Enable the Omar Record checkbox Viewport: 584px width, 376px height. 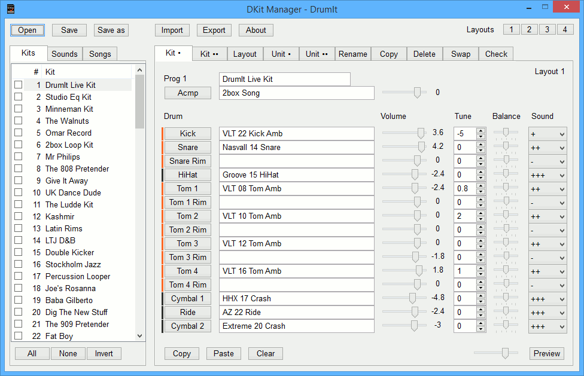coord(18,133)
